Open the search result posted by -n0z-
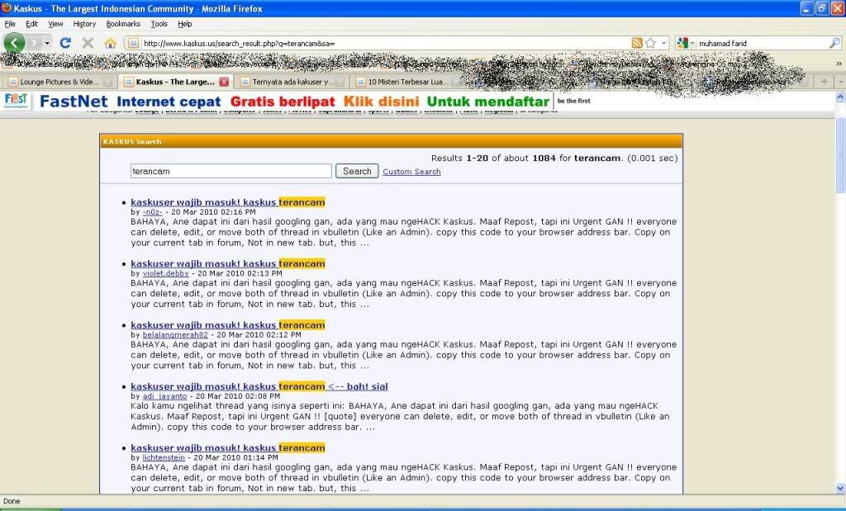 (228, 202)
